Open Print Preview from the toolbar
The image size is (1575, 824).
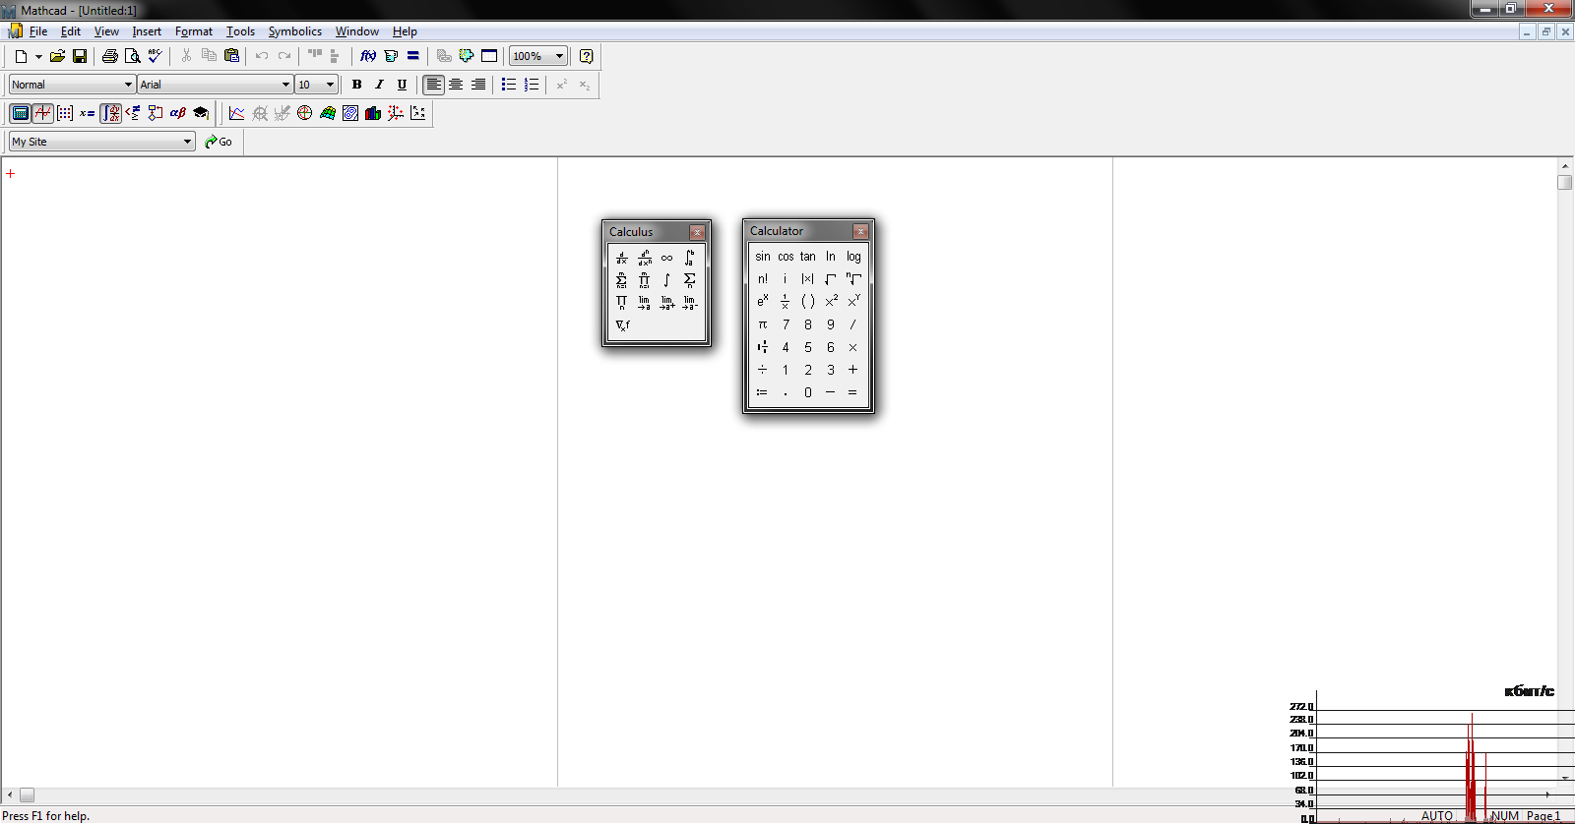click(x=132, y=56)
